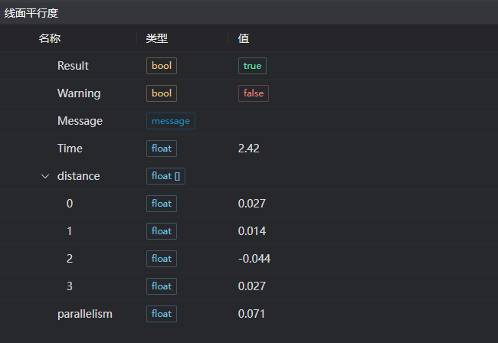
Task: Click the message type badge
Action: tap(171, 121)
